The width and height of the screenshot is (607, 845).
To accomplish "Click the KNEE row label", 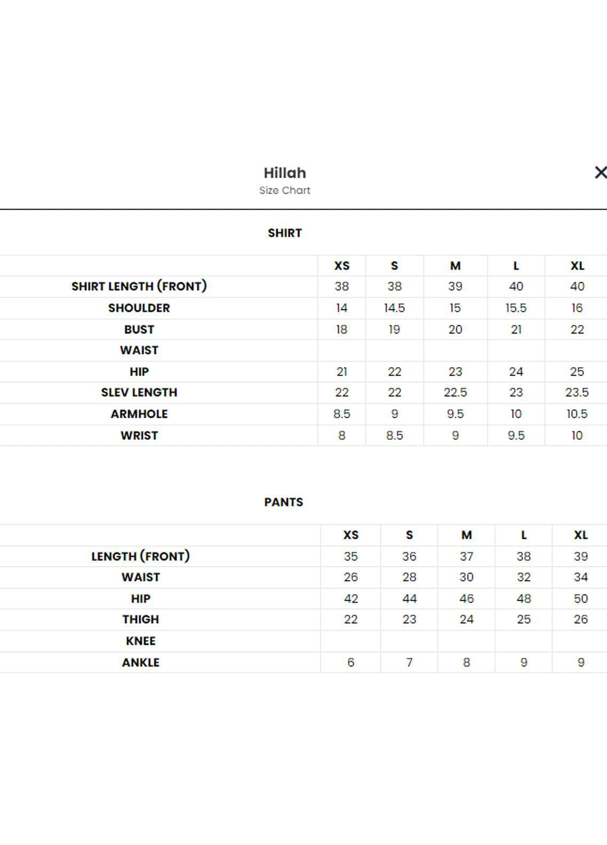I will coord(141,641).
